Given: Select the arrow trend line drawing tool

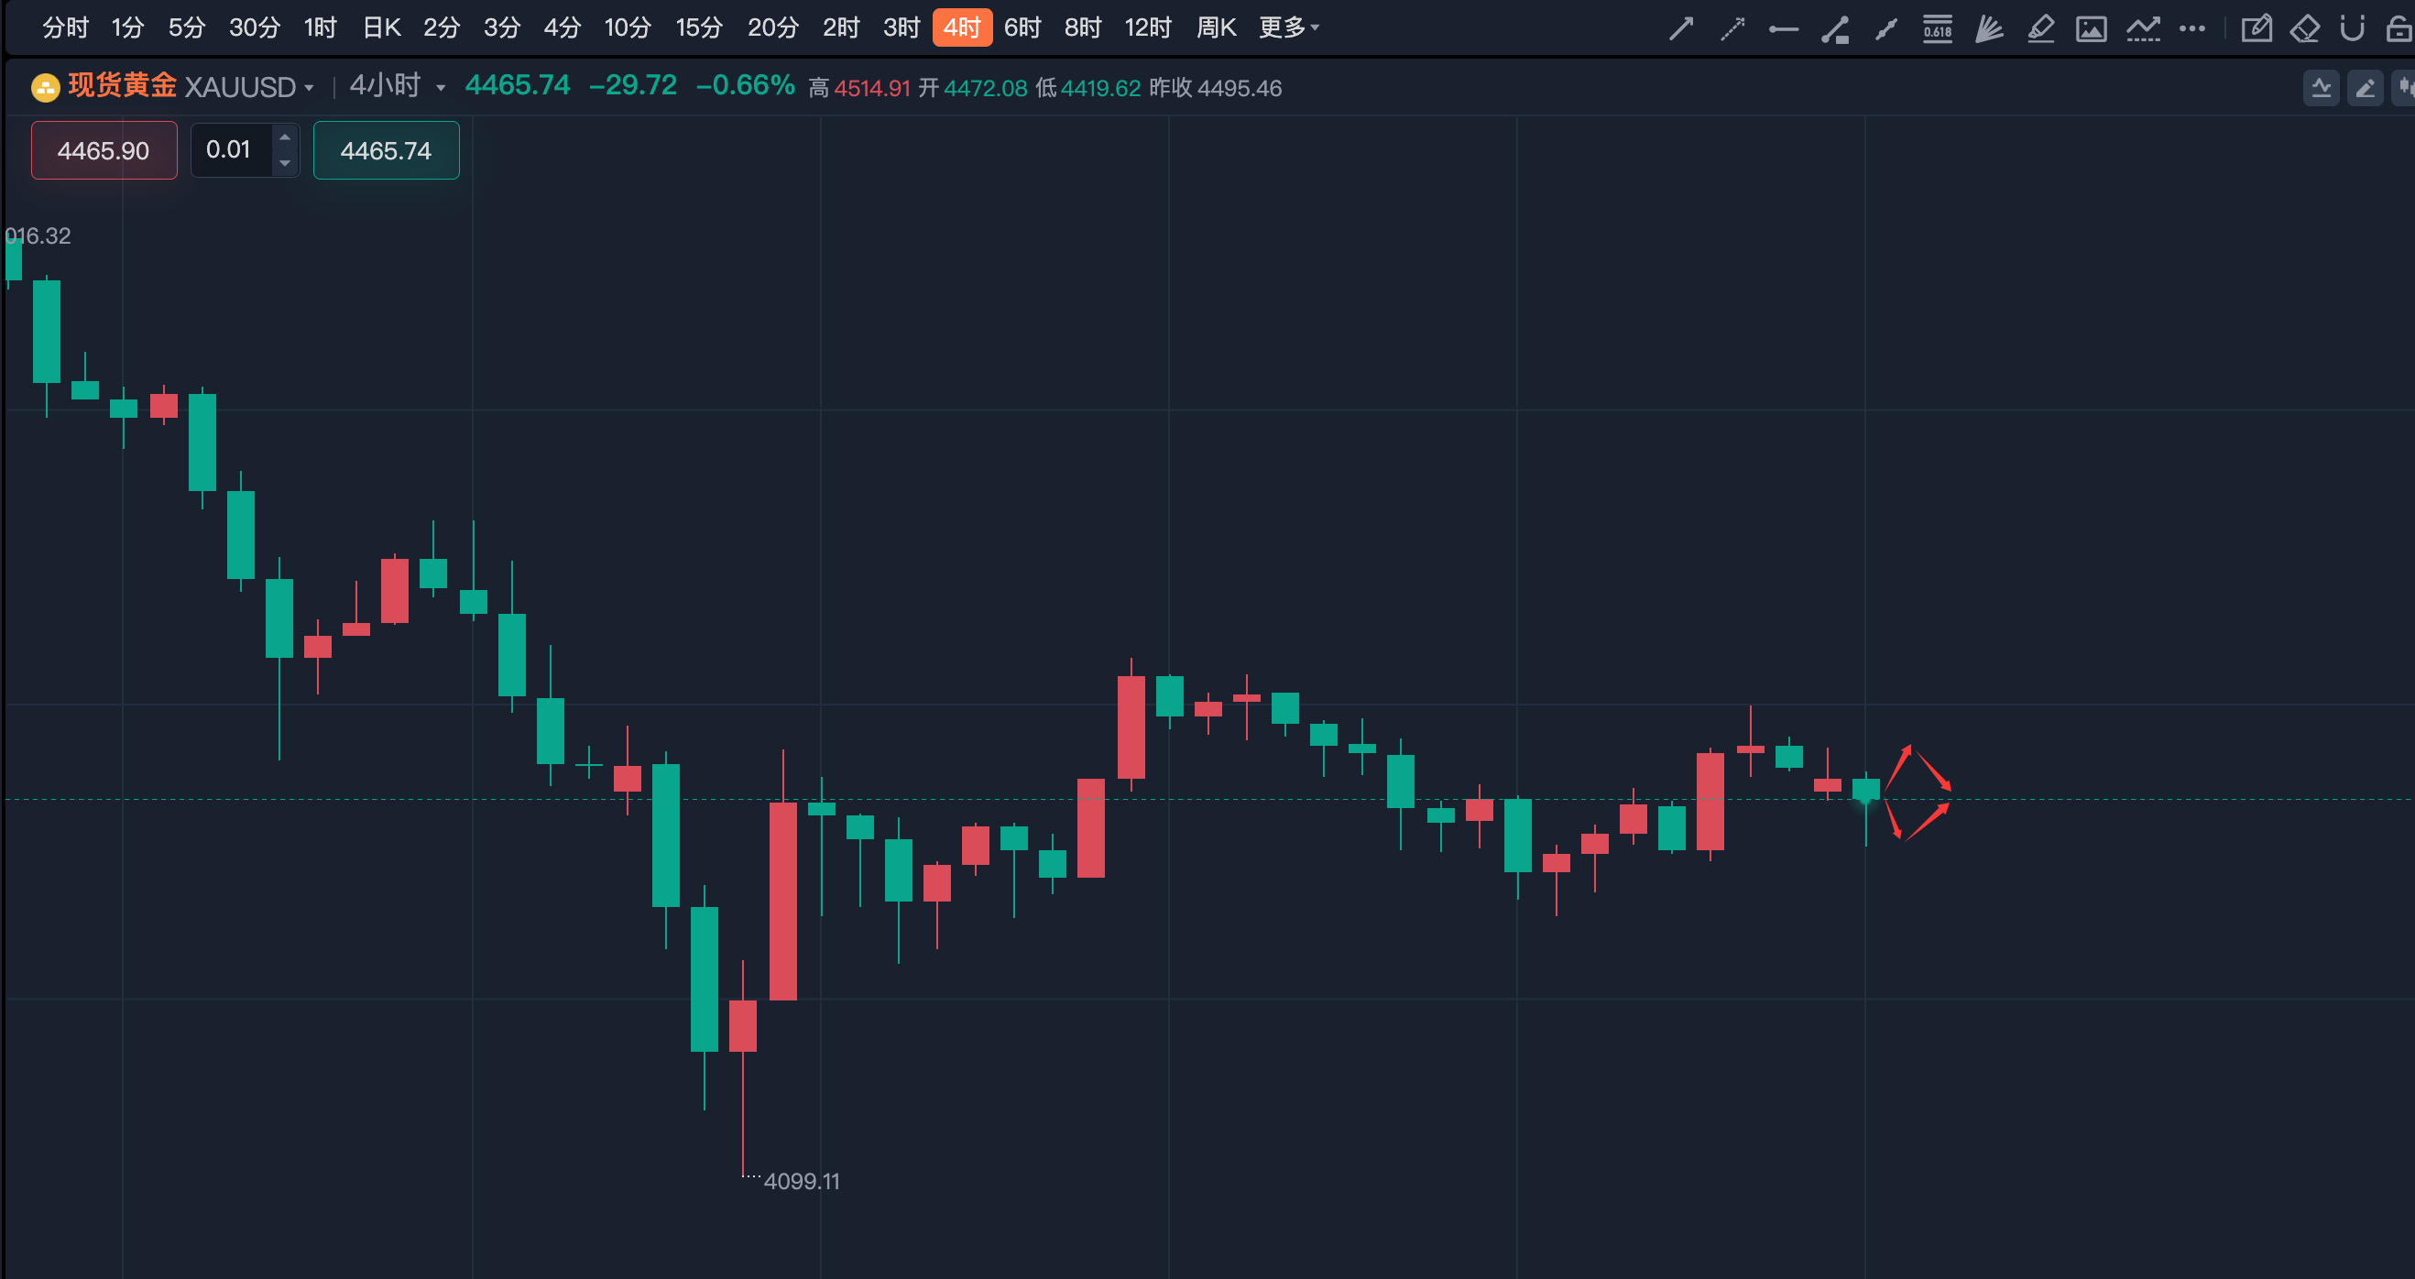Looking at the screenshot, I should pyautogui.click(x=1681, y=29).
